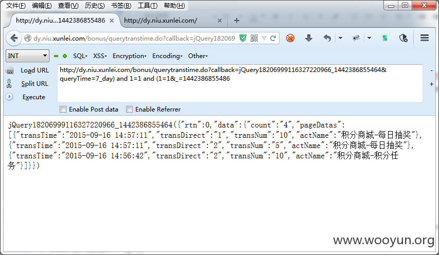Screen dimensions: 439x255
Task: Click the Split URL scissors icon
Action: (9, 83)
